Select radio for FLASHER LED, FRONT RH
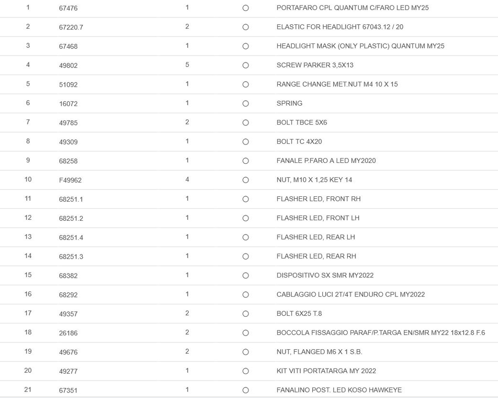 pos(246,199)
